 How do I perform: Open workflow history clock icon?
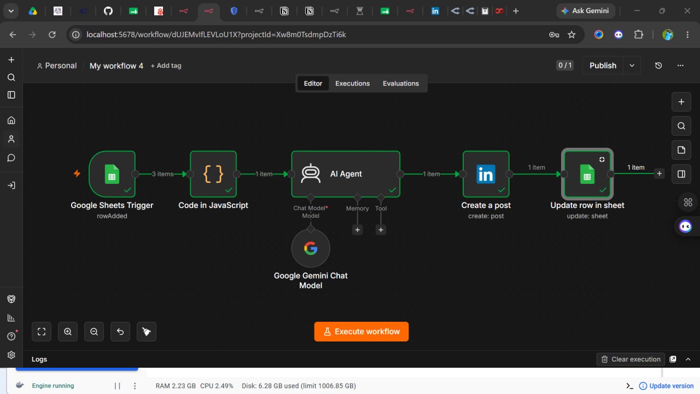point(658,66)
